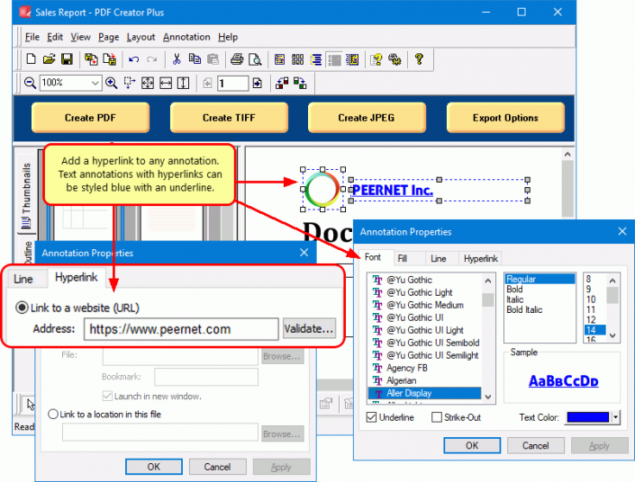Click the save-with-pages icon next to Save
Screen dimensions: 635x482
(91, 59)
